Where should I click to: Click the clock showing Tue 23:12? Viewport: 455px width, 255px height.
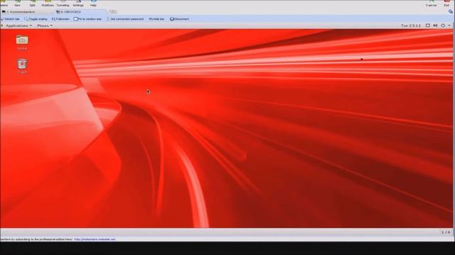point(411,25)
